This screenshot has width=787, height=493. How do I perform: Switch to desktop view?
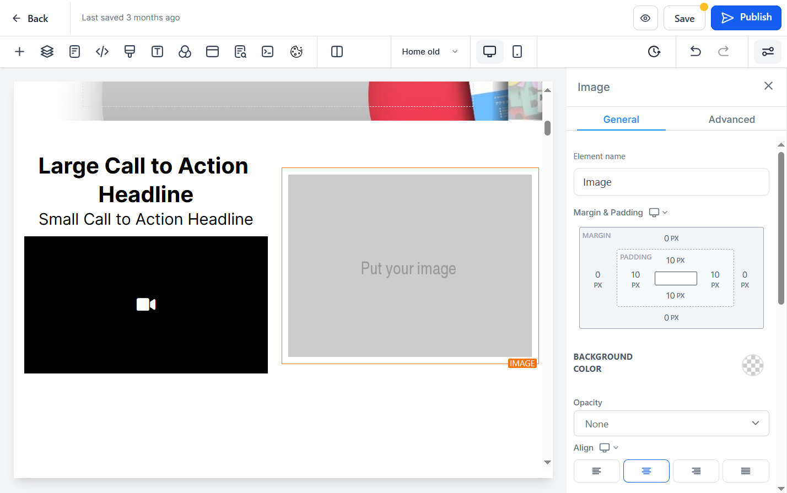489,52
